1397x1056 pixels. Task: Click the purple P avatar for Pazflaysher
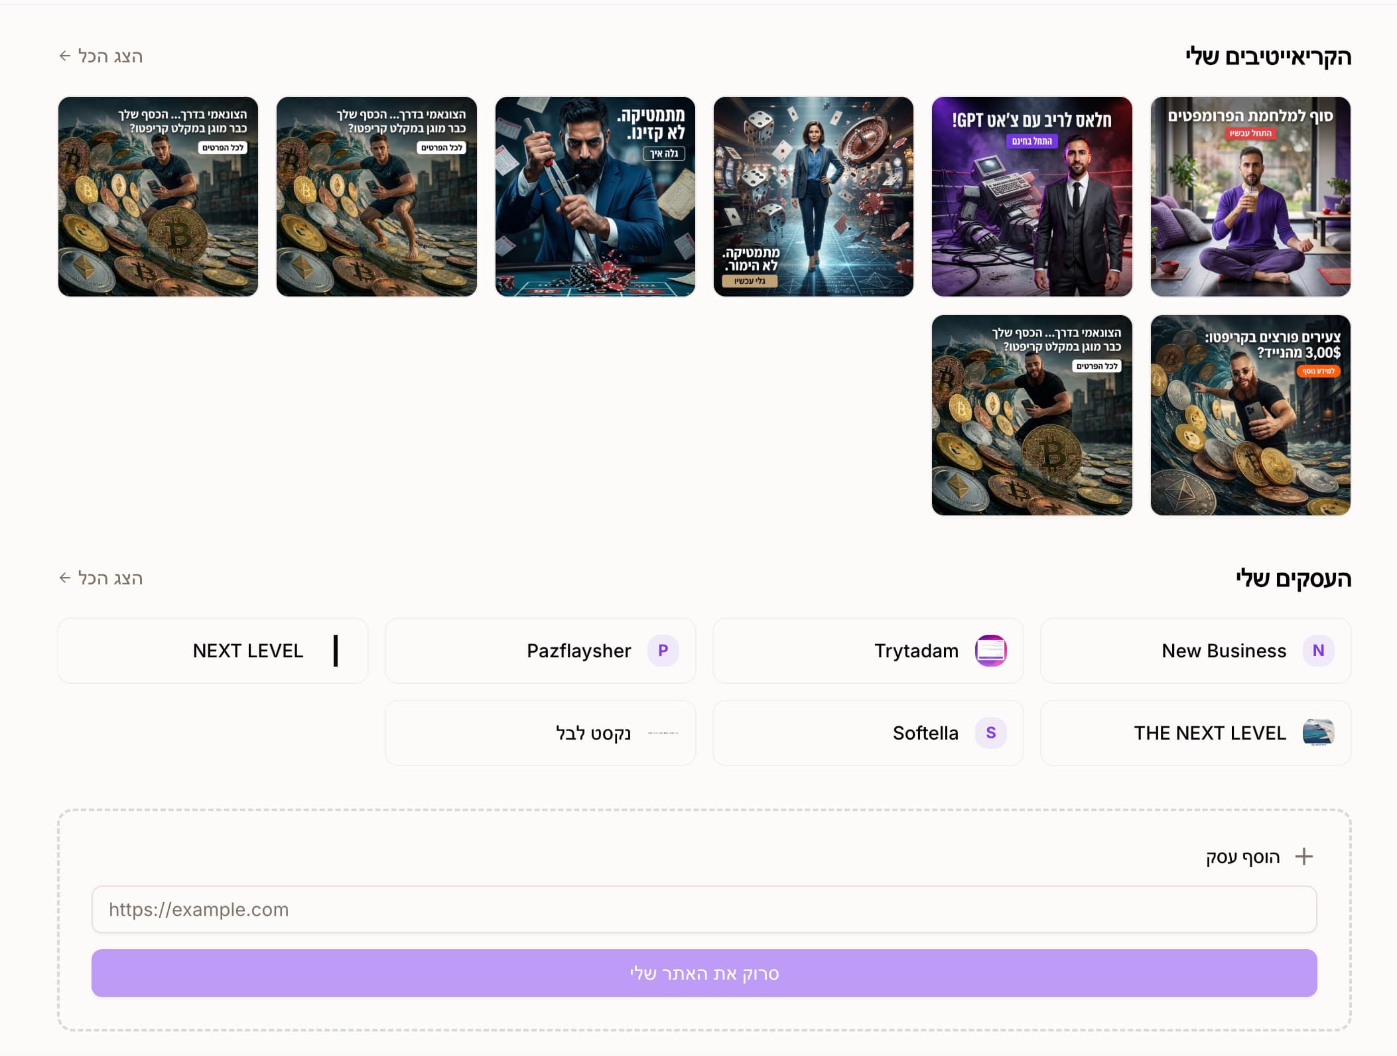(x=663, y=651)
